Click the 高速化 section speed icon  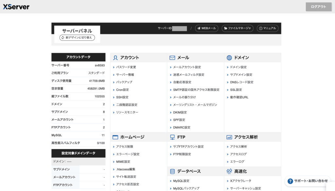point(229,171)
